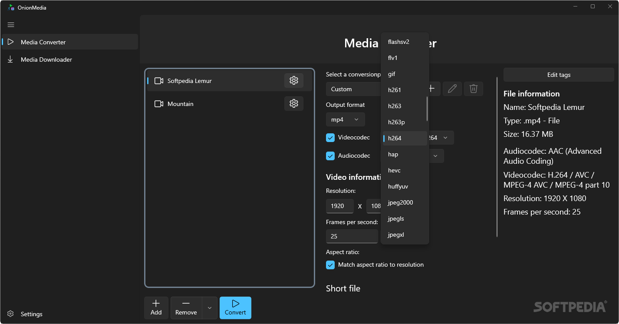Image resolution: width=619 pixels, height=324 pixels.
Task: Click the Edit tags button
Action: click(559, 75)
